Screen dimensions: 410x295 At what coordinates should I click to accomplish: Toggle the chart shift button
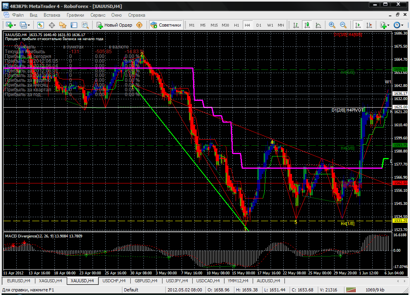point(369,25)
